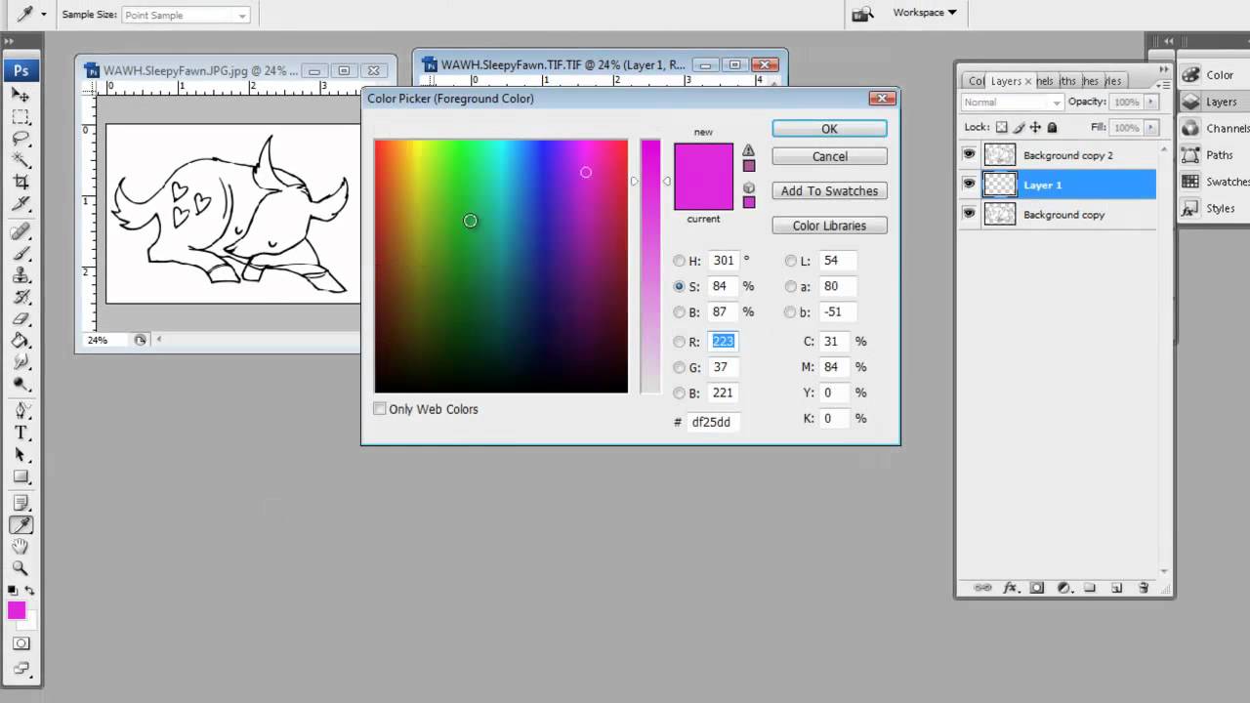This screenshot has width=1250, height=703.
Task: Open the Paths panel icon
Action: point(1190,154)
